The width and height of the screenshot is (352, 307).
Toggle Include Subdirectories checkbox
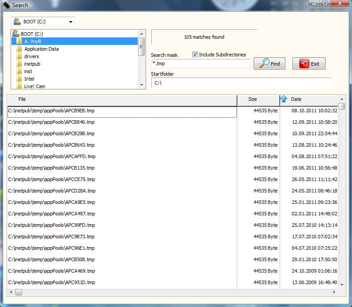pyautogui.click(x=195, y=55)
